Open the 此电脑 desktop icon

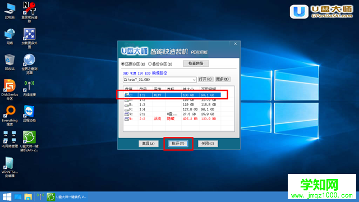click(10, 11)
